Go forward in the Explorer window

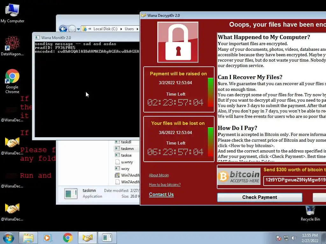[x=72, y=29]
